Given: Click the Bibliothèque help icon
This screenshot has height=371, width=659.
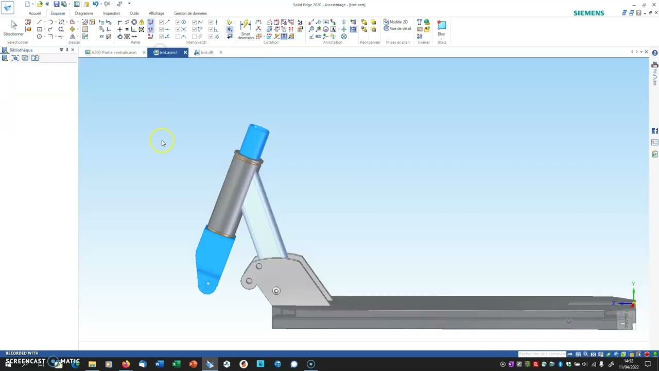Looking at the screenshot, I should pyautogui.click(x=35, y=58).
